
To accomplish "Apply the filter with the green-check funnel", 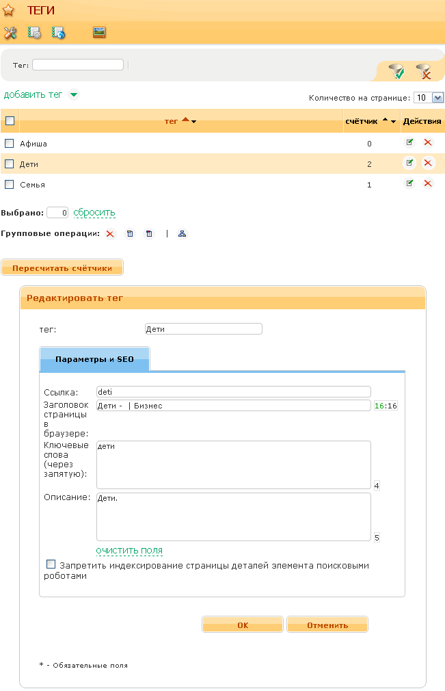I will tap(396, 70).
